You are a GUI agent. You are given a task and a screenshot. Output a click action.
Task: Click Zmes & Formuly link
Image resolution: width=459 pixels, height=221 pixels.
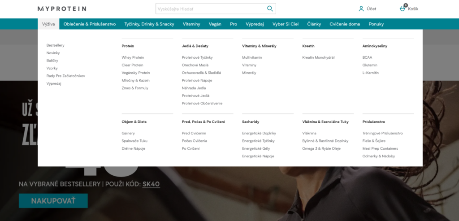(135, 88)
